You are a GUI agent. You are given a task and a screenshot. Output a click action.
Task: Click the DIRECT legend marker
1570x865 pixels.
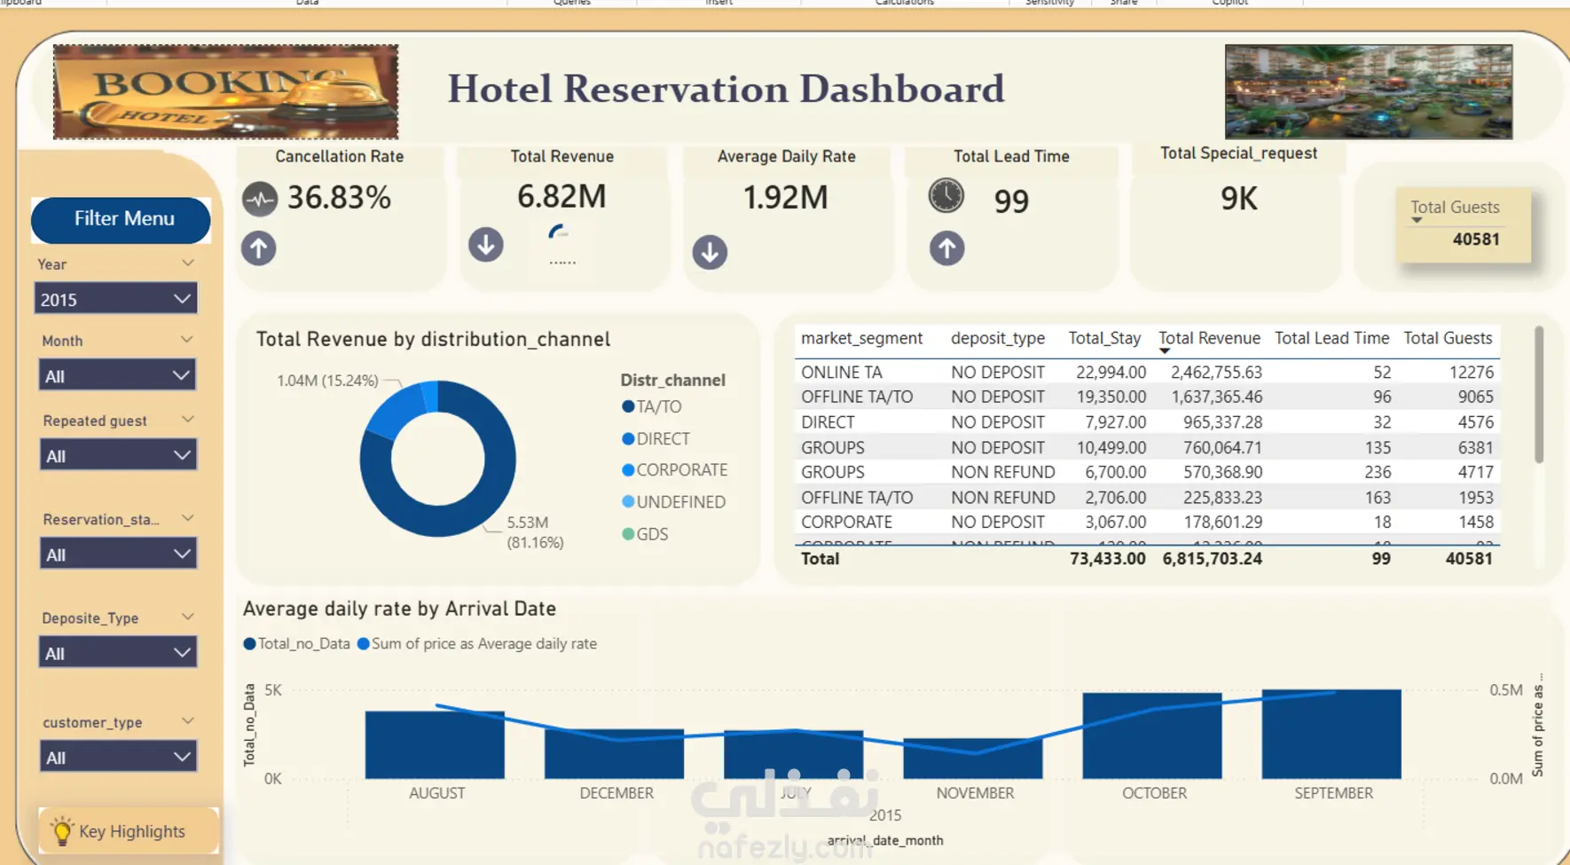[628, 438]
